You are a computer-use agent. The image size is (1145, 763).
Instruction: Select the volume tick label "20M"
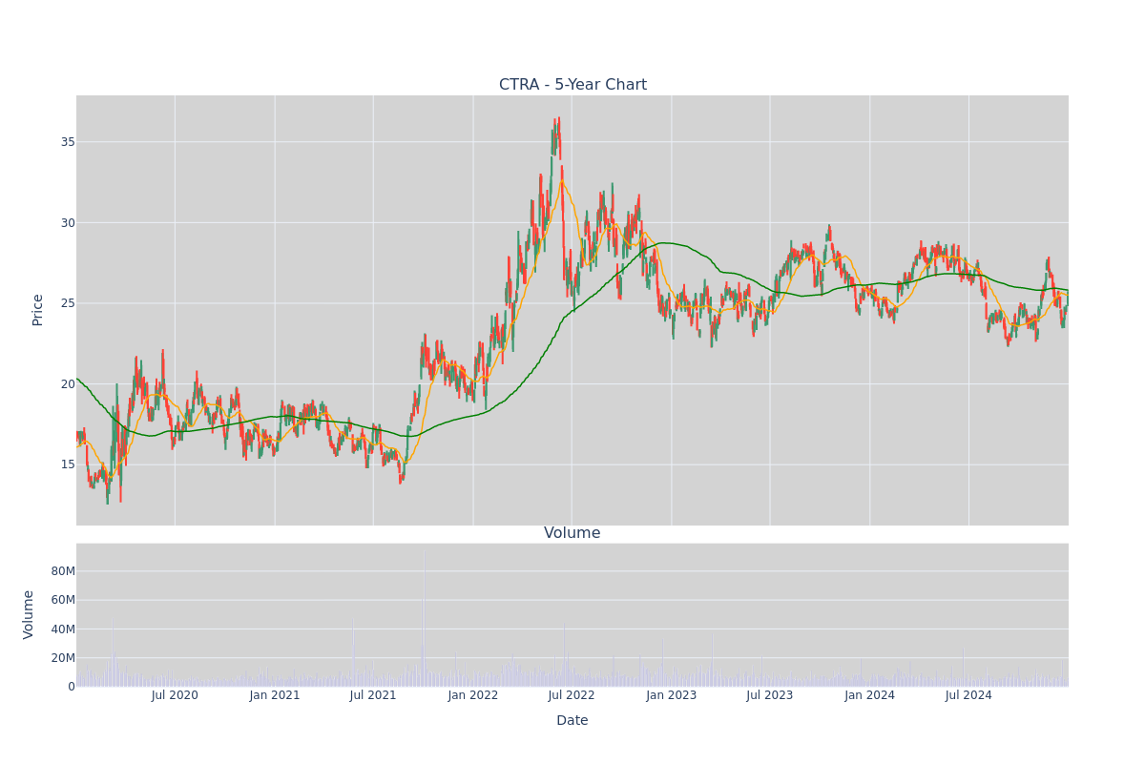coord(63,658)
